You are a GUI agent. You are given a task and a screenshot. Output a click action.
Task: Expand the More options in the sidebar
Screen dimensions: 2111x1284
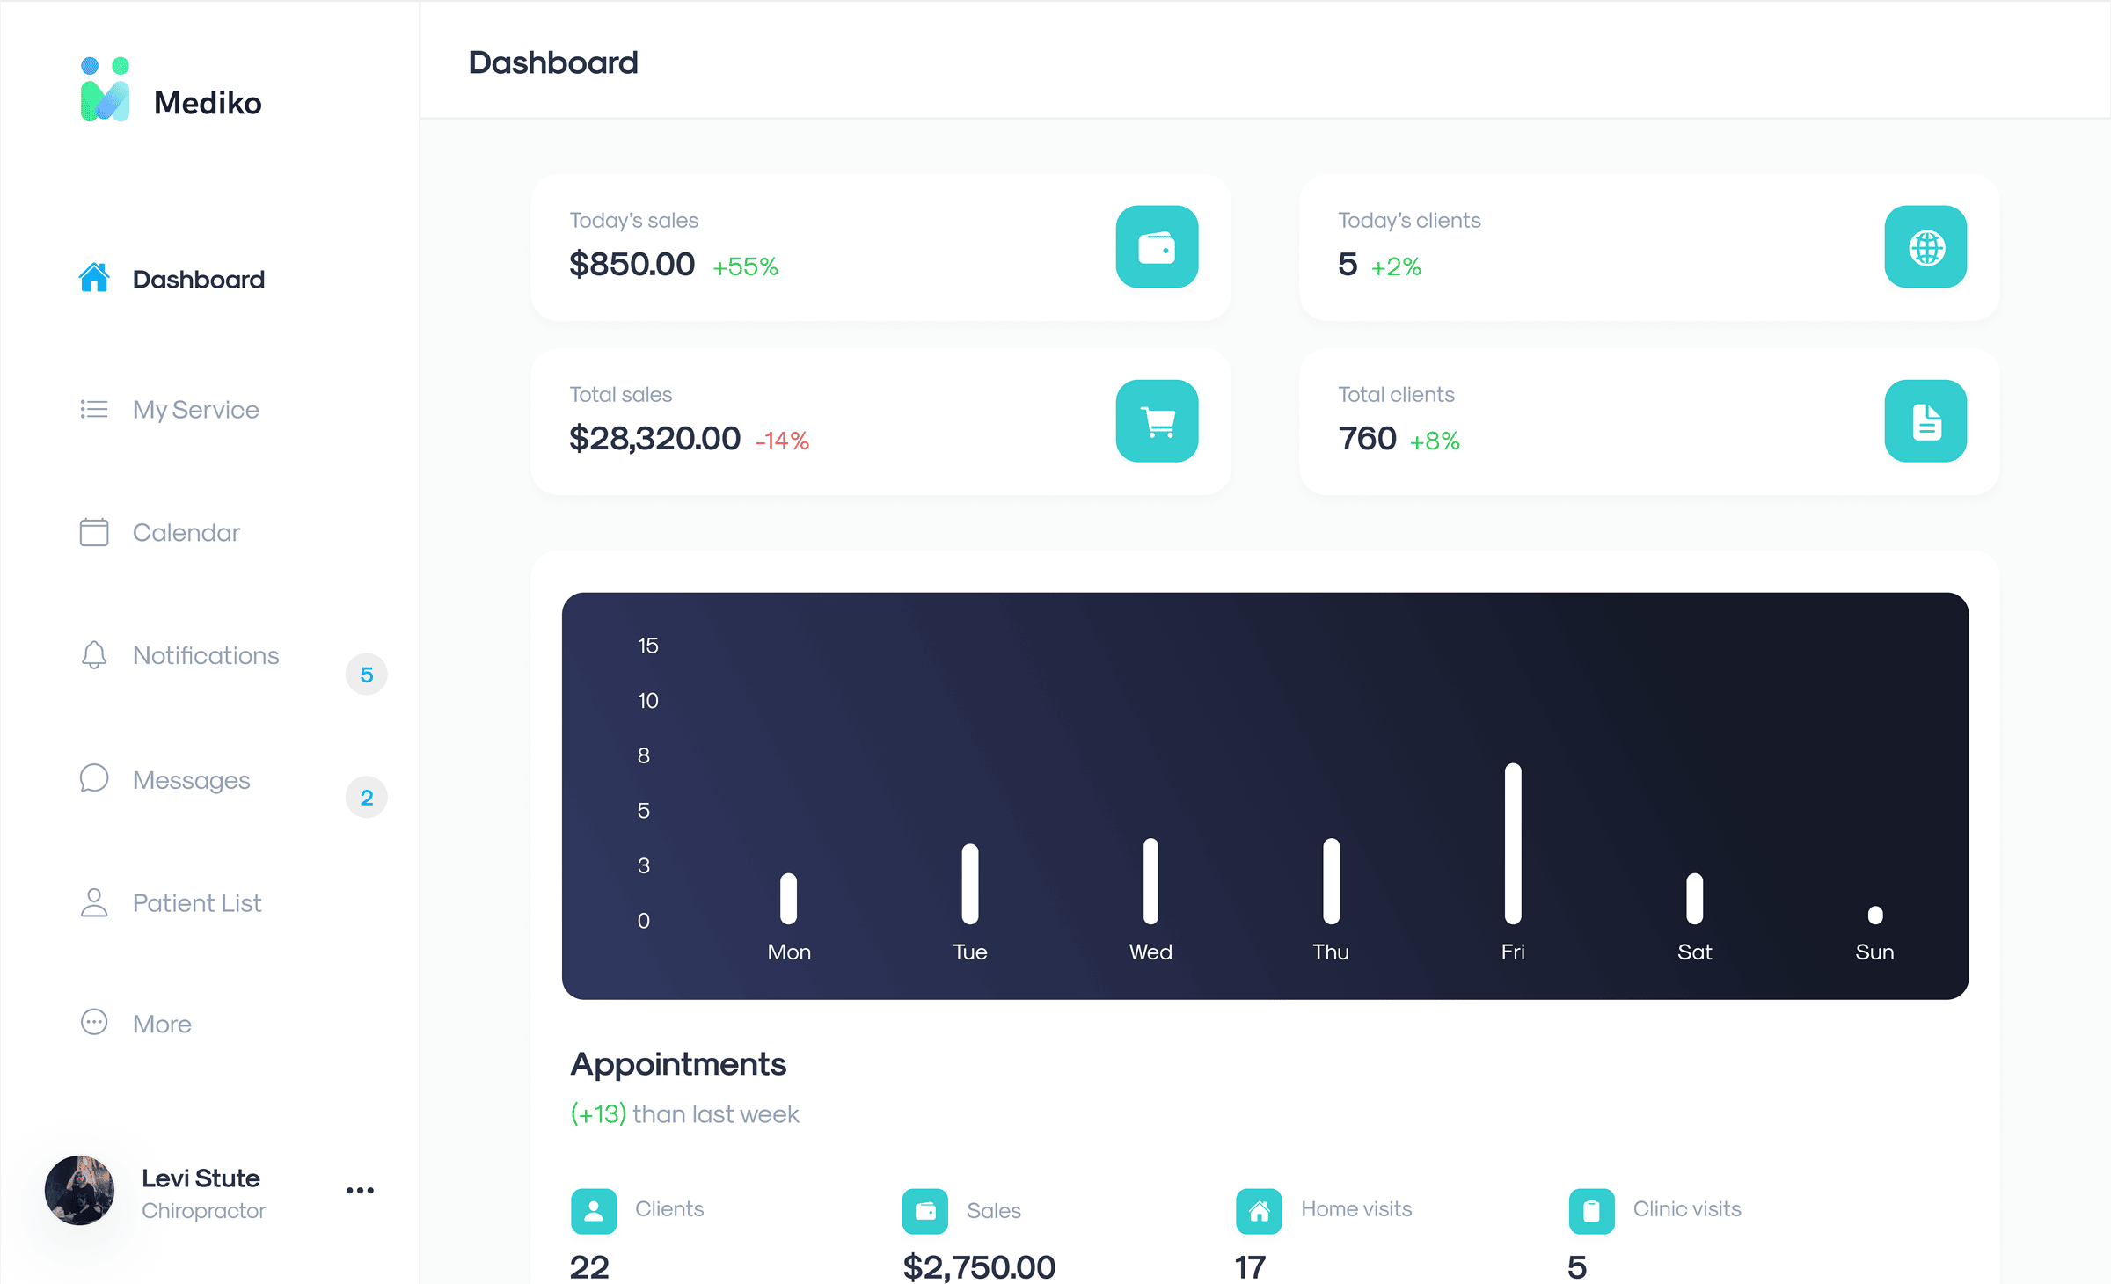[162, 1023]
